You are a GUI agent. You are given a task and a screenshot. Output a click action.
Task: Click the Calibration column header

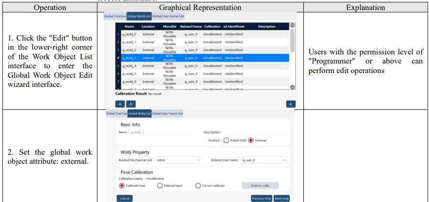click(212, 27)
